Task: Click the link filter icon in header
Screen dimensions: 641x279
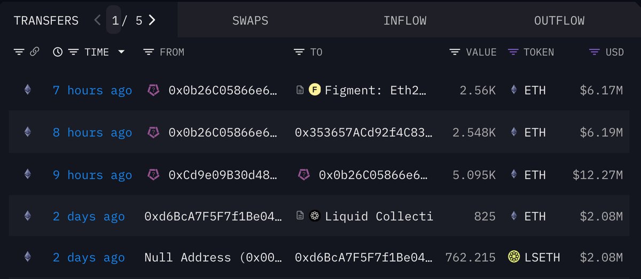Action: (x=34, y=52)
